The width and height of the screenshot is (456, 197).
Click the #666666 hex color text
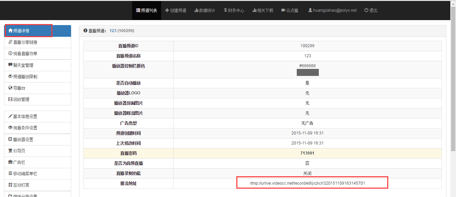pos(307,66)
